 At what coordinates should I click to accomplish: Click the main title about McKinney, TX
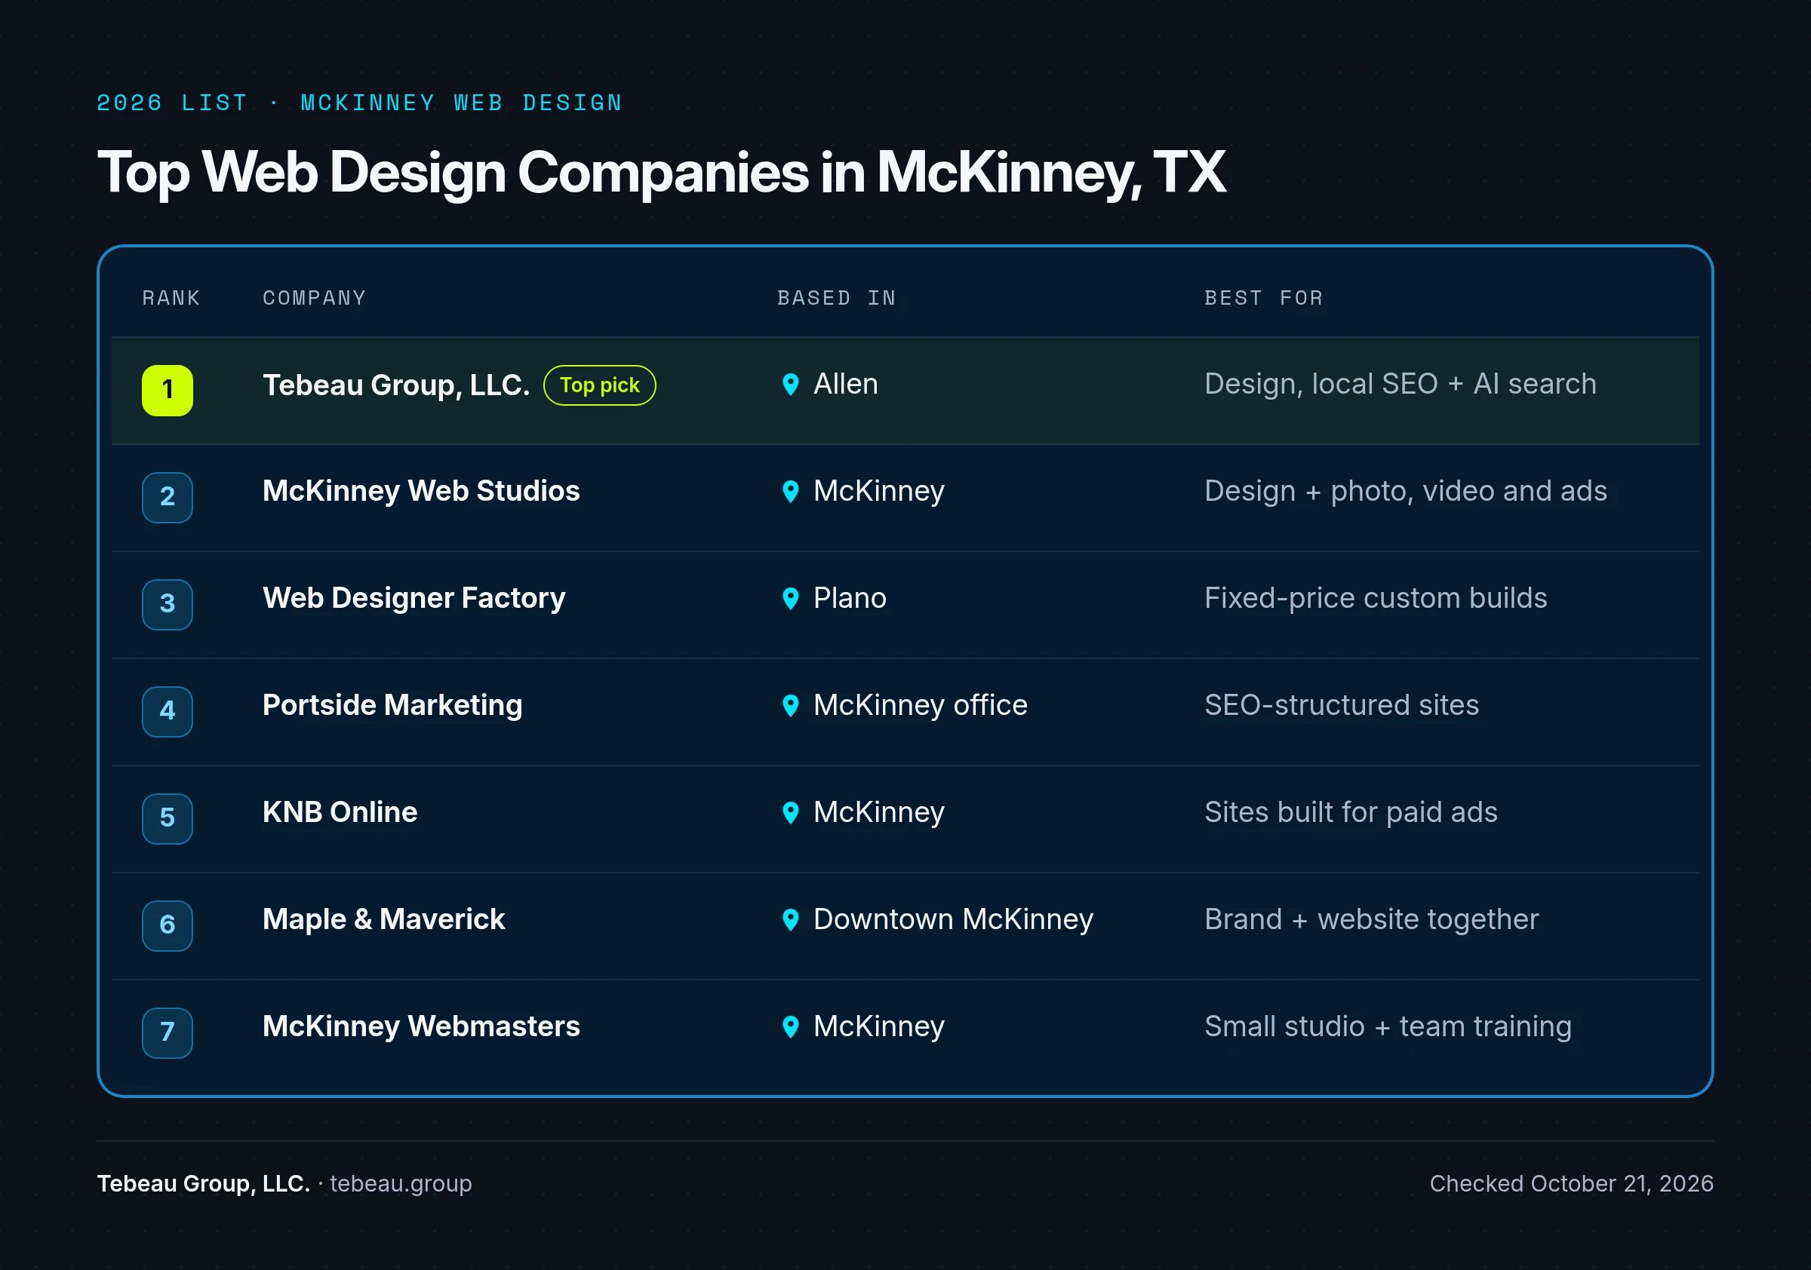[x=661, y=173]
